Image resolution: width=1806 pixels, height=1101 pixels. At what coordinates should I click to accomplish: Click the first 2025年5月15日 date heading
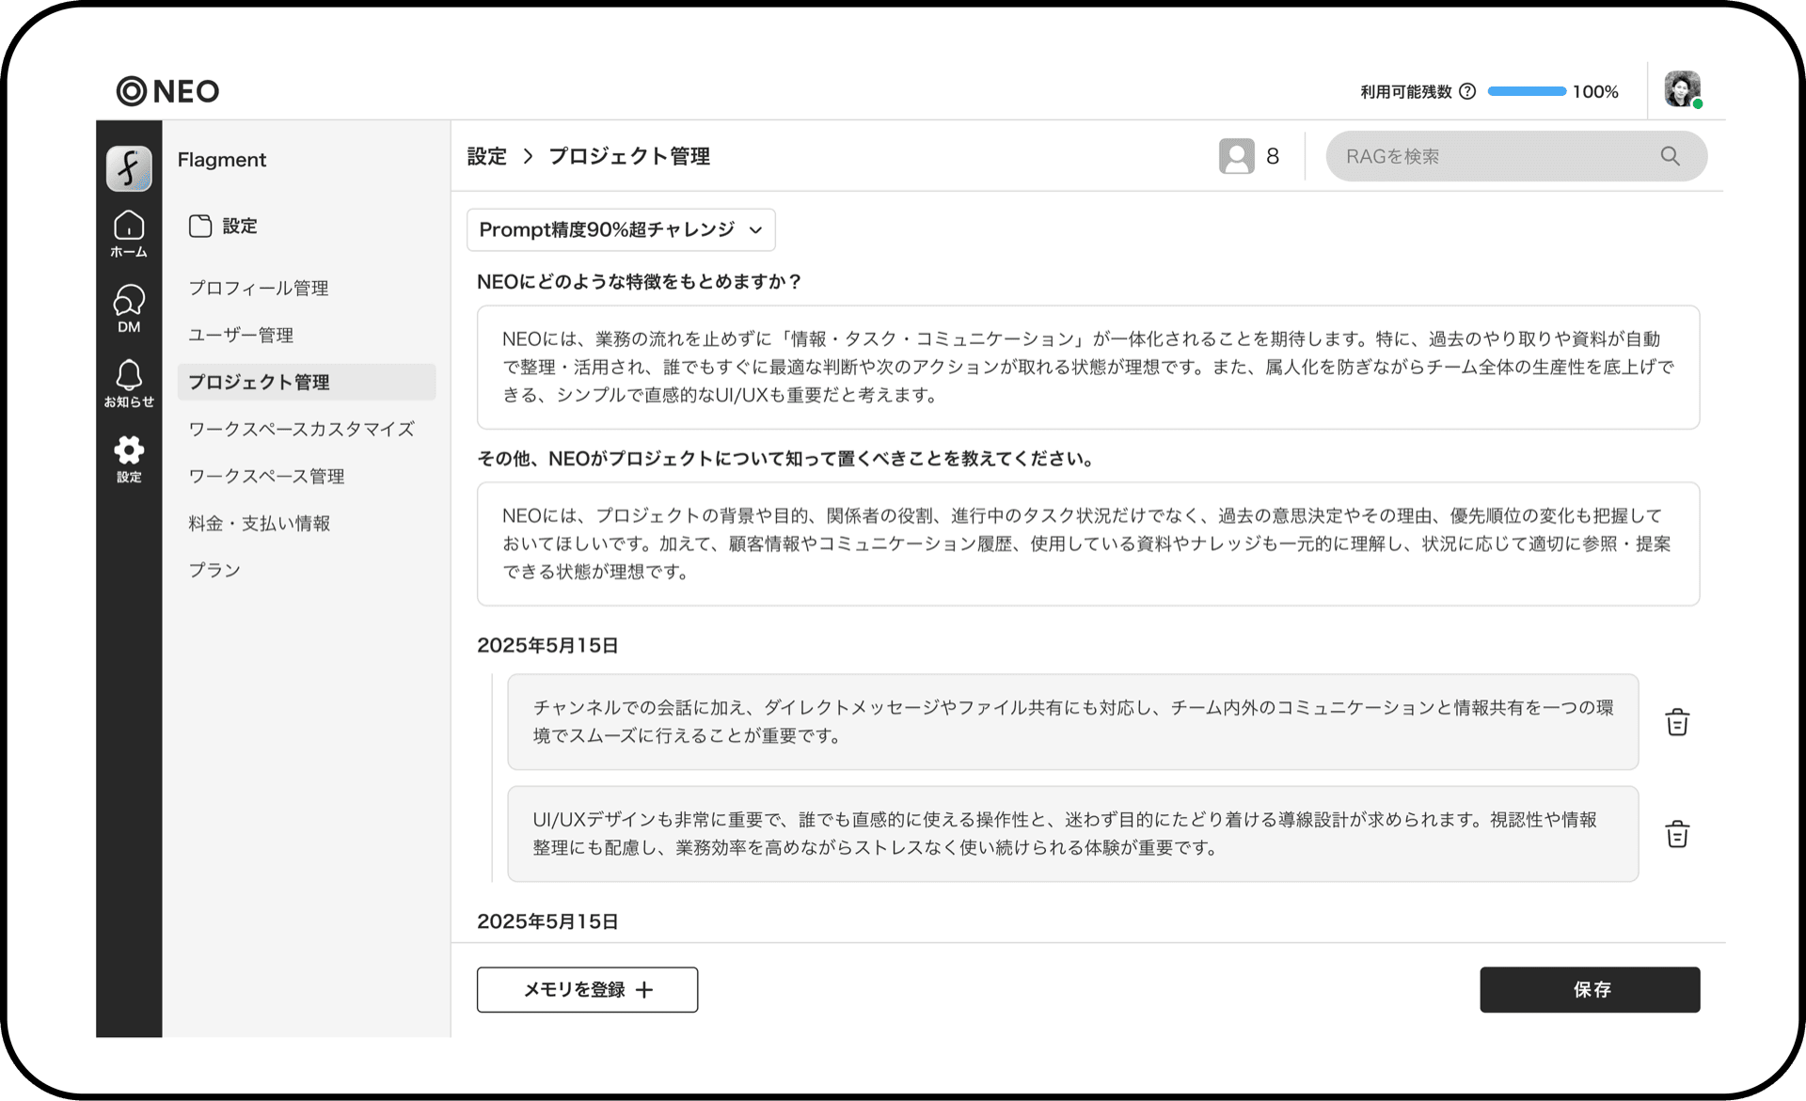point(547,645)
